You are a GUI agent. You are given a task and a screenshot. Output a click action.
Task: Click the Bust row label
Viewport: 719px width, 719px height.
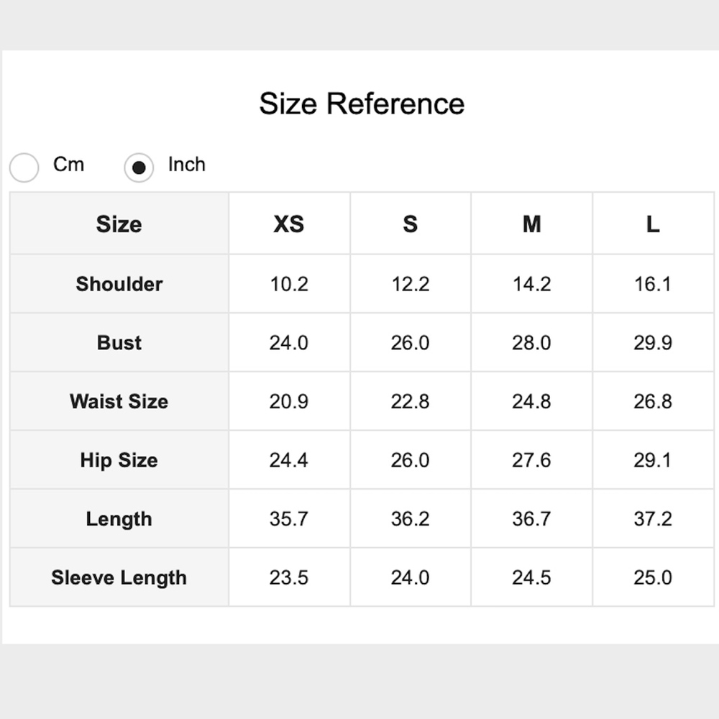click(x=119, y=343)
